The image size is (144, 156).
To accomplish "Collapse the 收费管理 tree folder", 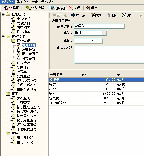I will pos(3,36).
